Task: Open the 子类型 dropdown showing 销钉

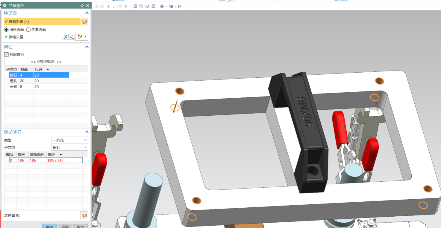Action: [x=70, y=147]
